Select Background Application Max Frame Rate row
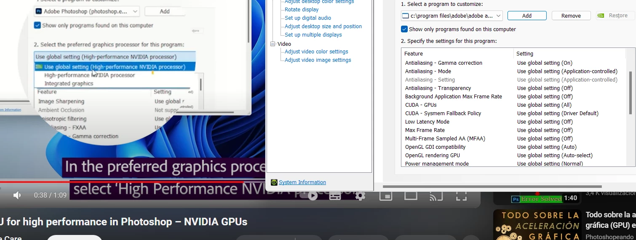The width and height of the screenshot is (636, 240). pos(454,96)
